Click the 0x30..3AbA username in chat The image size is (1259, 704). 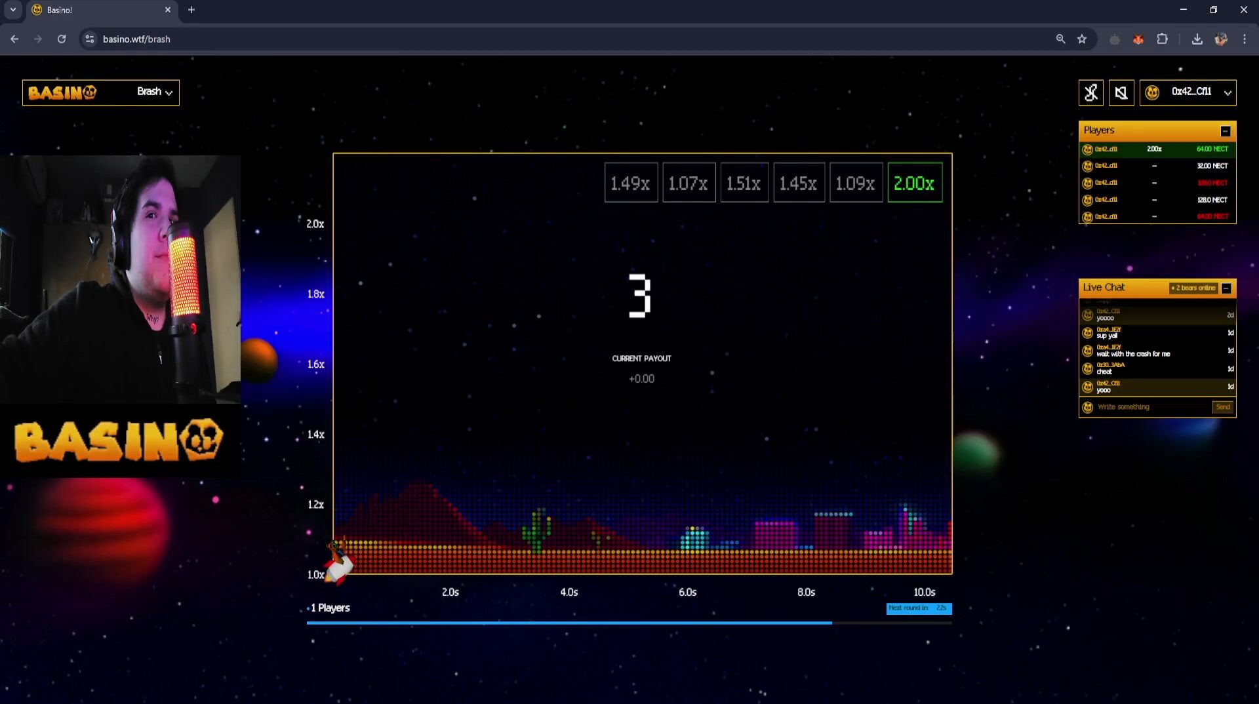coord(1110,365)
